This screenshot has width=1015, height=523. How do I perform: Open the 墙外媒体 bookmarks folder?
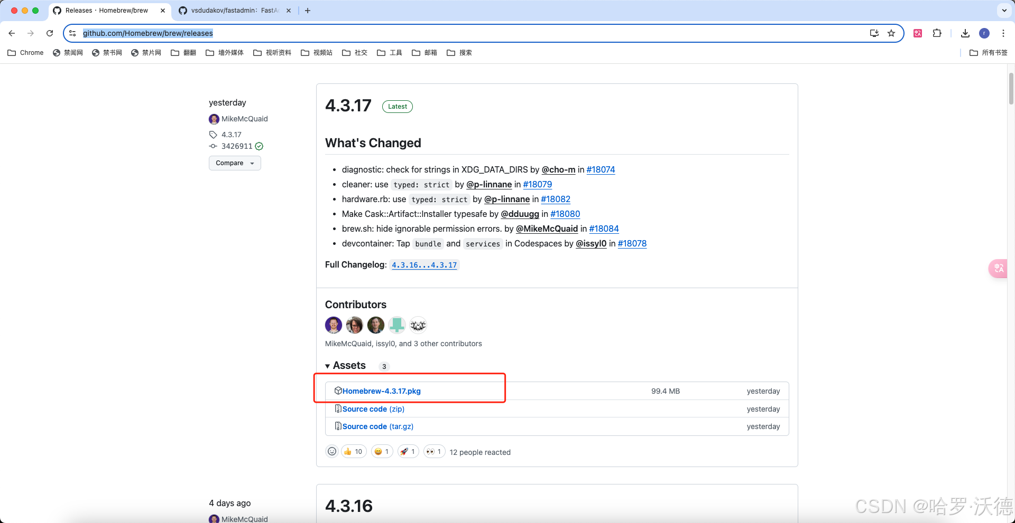[x=225, y=53]
